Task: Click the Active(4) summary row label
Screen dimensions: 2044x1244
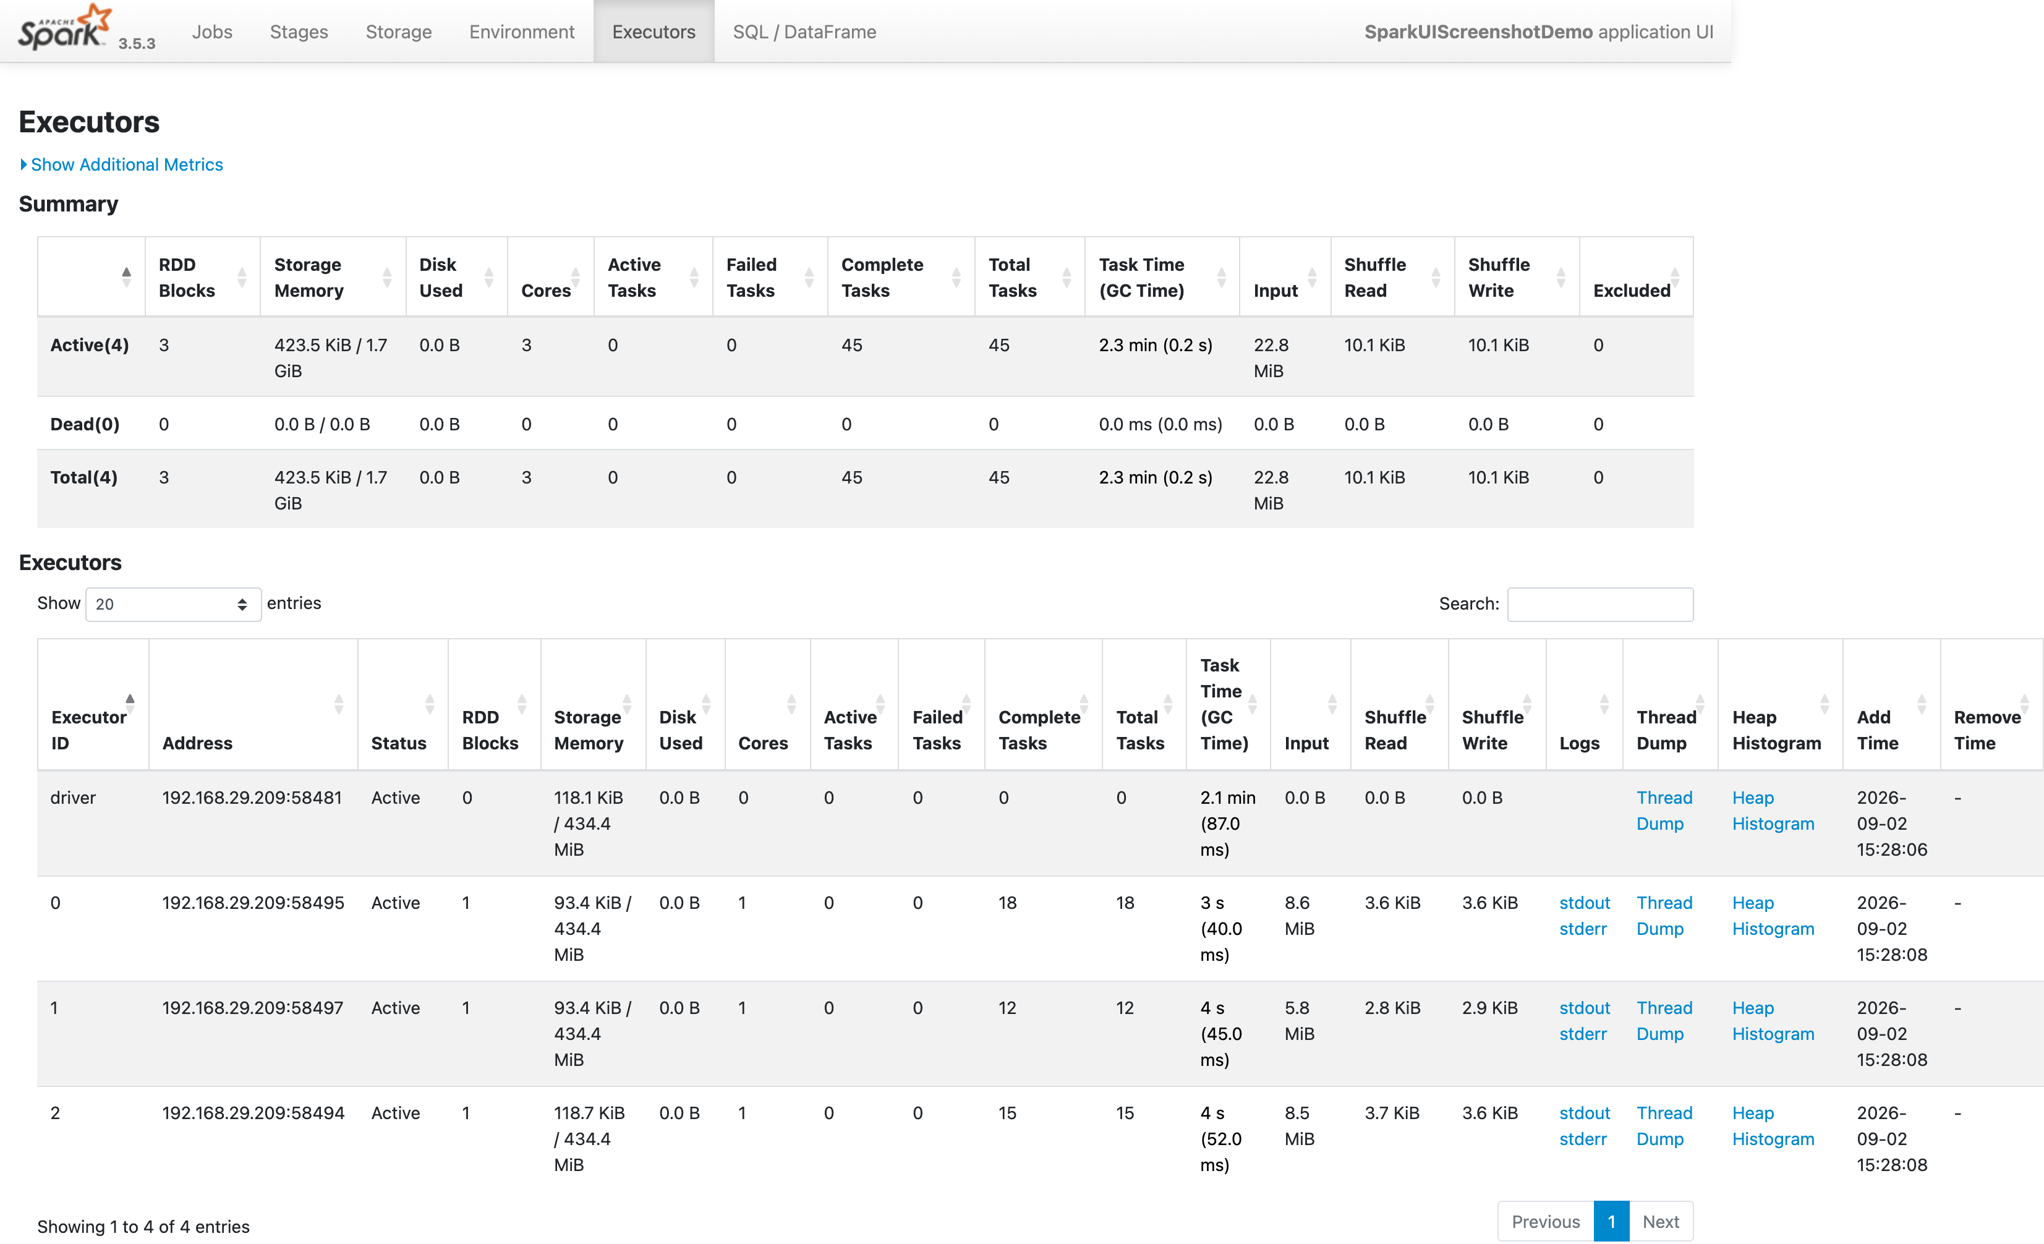Action: (x=90, y=345)
